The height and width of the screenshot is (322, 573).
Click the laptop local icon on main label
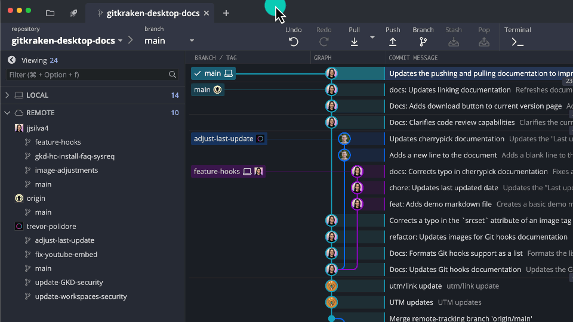229,73
